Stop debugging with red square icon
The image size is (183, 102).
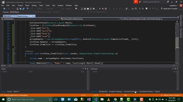click(x=103, y=9)
